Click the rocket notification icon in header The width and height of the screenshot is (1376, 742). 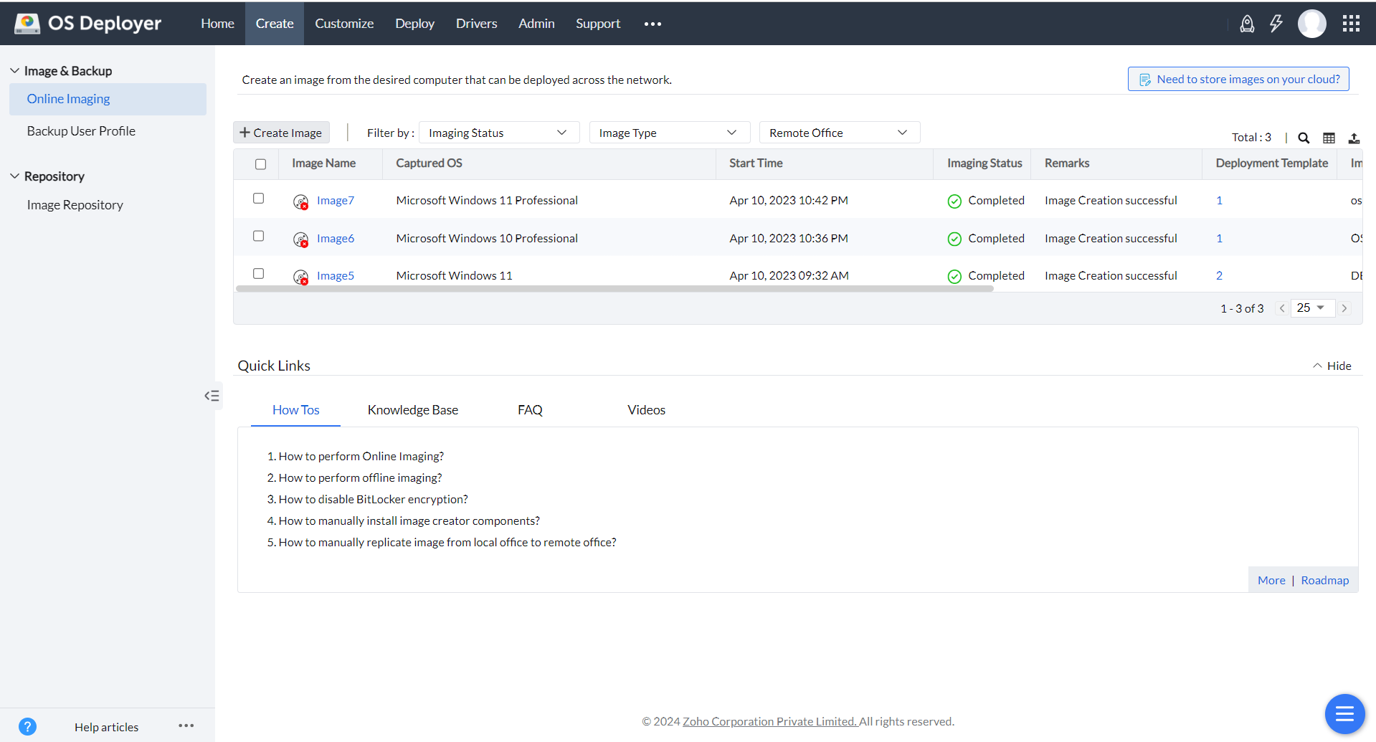pyautogui.click(x=1247, y=24)
